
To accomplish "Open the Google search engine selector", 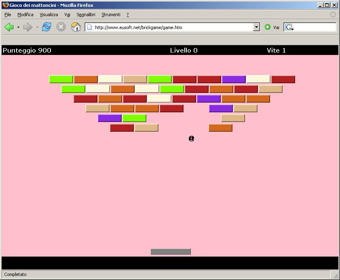I will (289, 27).
